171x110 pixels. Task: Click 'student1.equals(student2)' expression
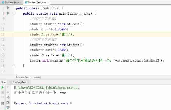139,61
